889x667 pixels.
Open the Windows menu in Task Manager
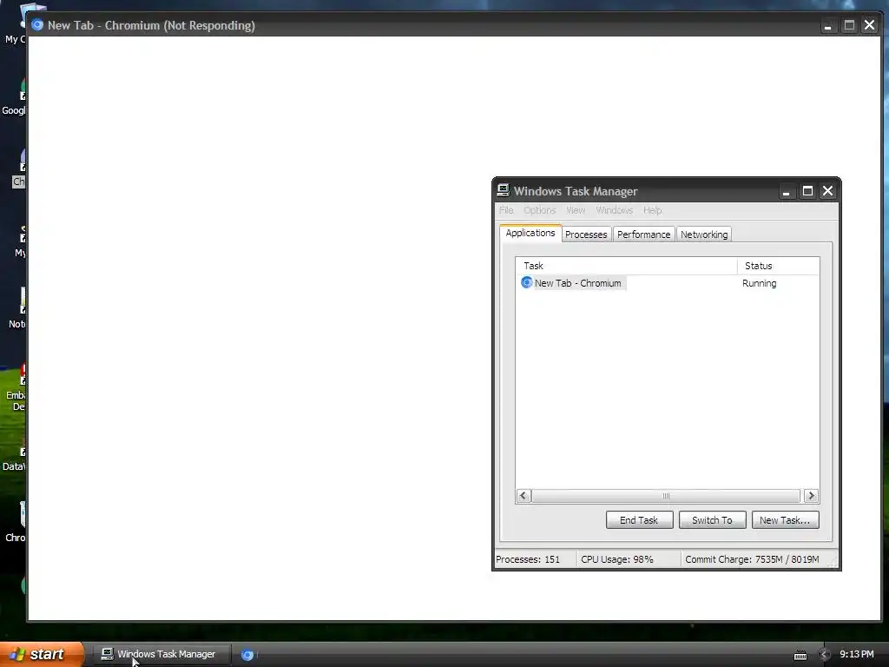click(614, 210)
